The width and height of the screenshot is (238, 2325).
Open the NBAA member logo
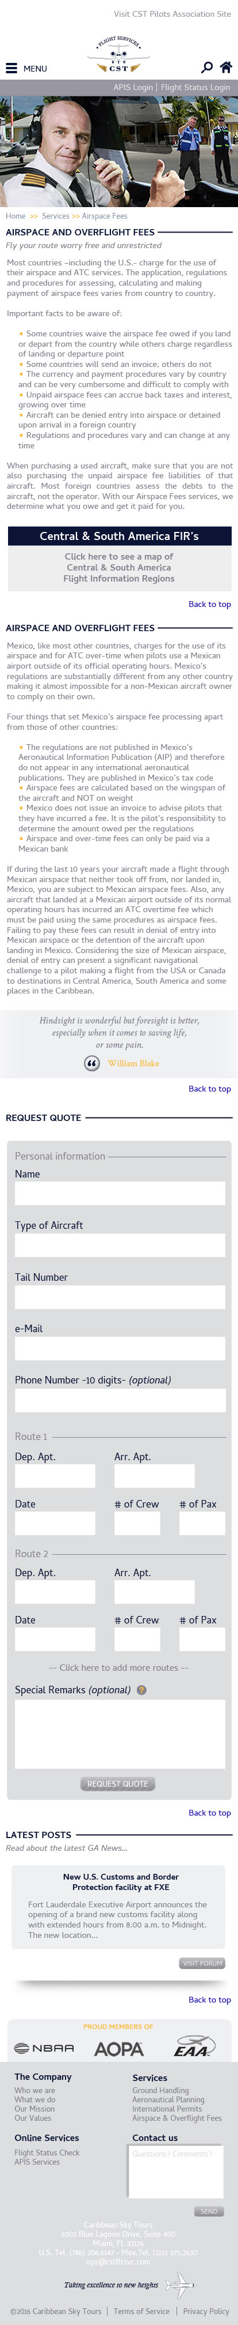[x=44, y=2048]
